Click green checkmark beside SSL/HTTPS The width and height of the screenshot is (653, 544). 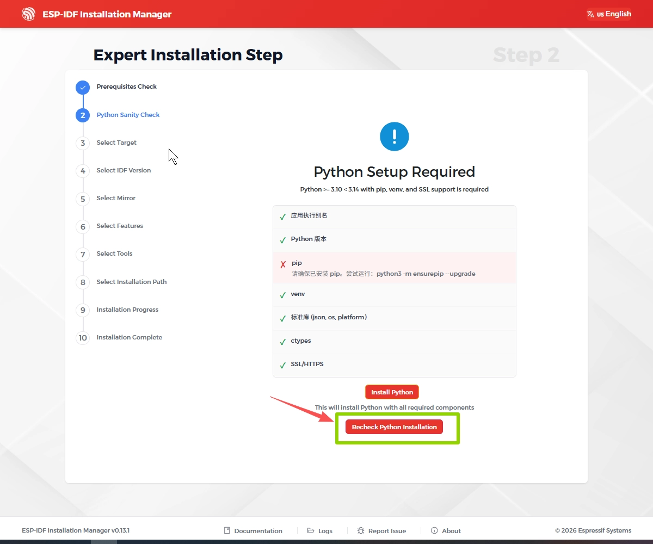click(x=282, y=365)
